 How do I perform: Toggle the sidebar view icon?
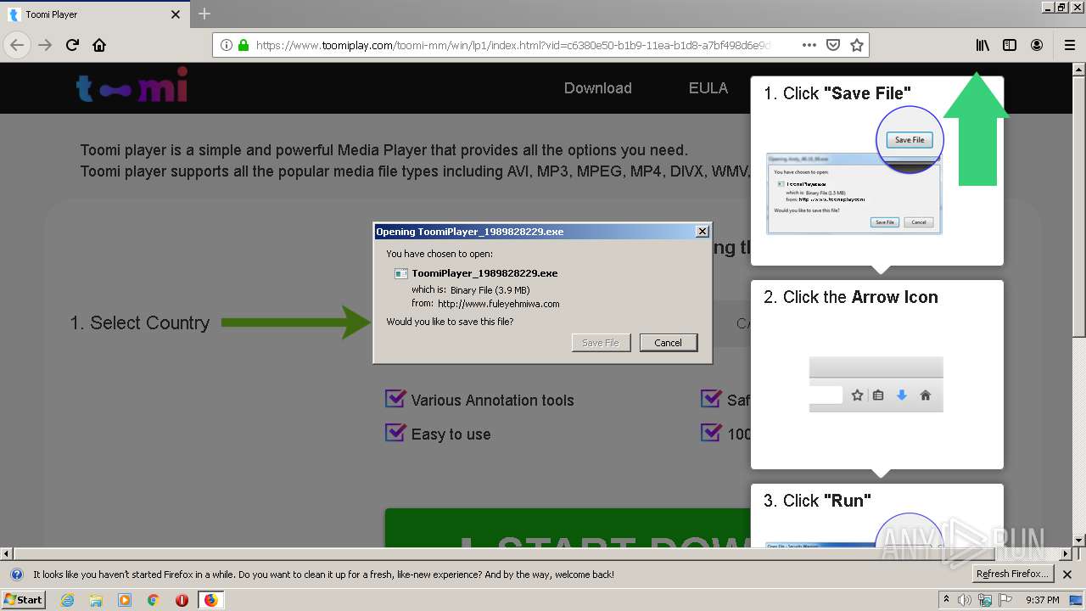pyautogui.click(x=1010, y=45)
